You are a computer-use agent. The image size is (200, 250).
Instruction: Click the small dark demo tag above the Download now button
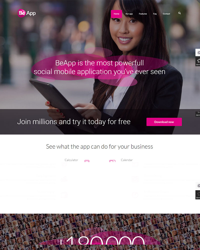(x=198, y=114)
